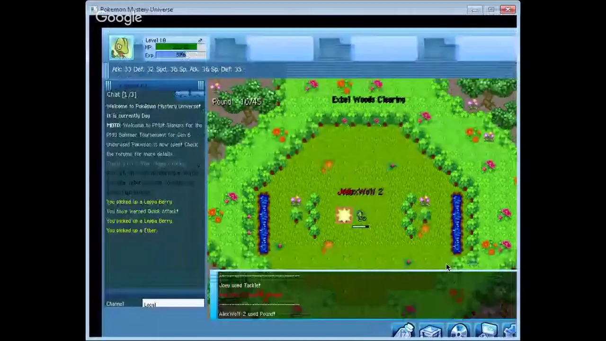
Task: Click the 'AlexWolf 2' player name label
Action: tap(360, 192)
